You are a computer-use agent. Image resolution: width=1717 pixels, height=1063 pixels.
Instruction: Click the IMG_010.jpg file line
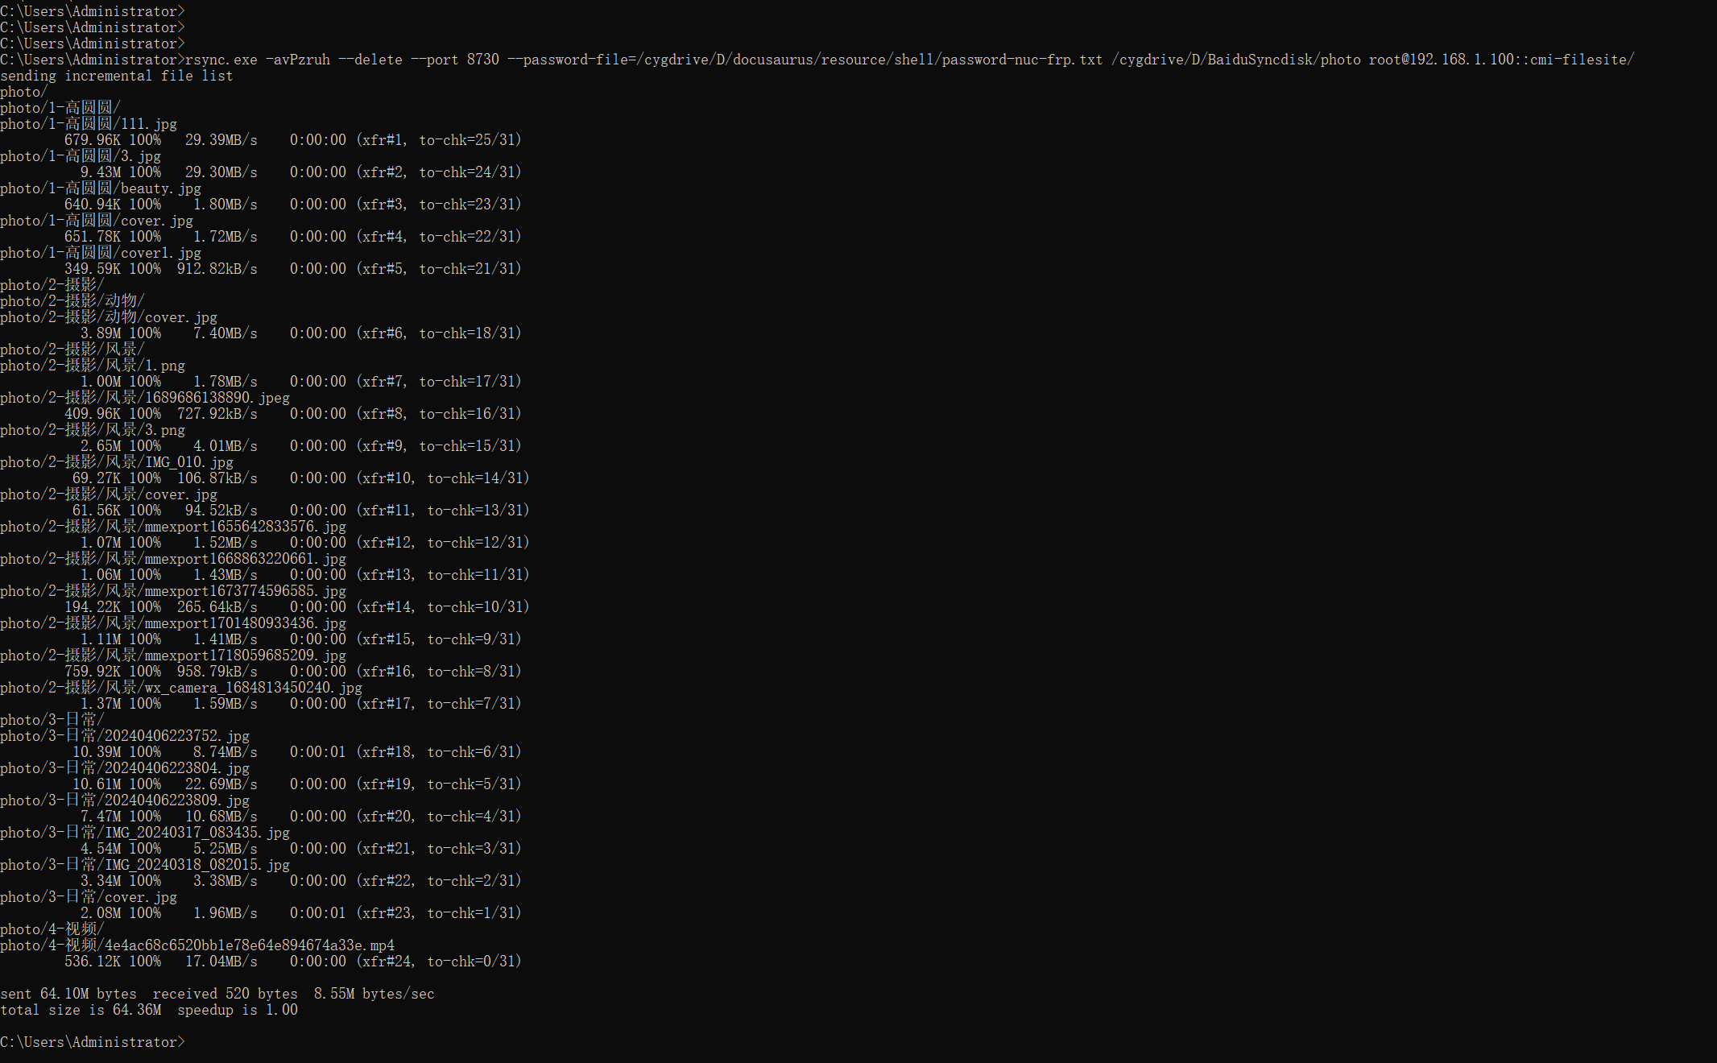pyautogui.click(x=117, y=462)
